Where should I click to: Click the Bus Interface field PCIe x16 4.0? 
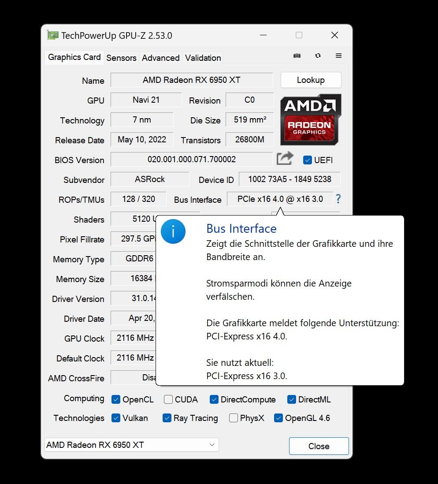point(280,199)
